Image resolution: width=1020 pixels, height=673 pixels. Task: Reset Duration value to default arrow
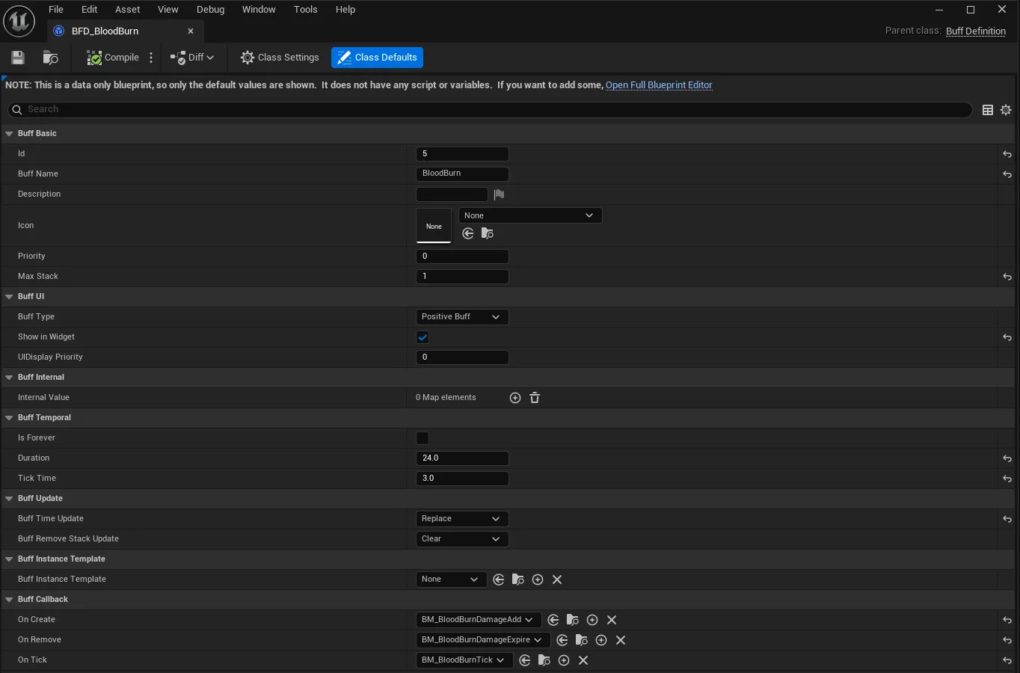pos(1007,458)
